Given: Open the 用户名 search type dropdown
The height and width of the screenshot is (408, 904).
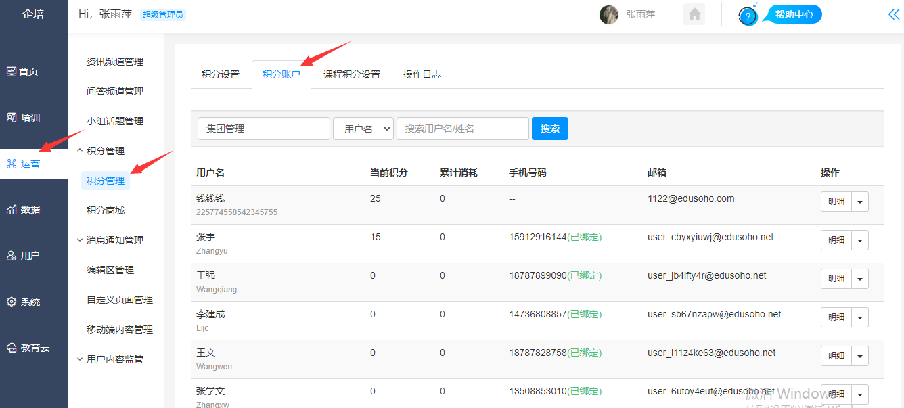Looking at the screenshot, I should click(363, 129).
